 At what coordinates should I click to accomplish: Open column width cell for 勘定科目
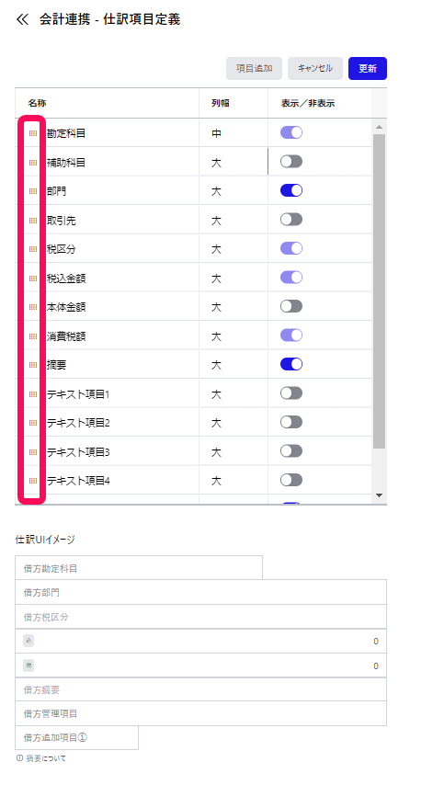pyautogui.click(x=233, y=133)
